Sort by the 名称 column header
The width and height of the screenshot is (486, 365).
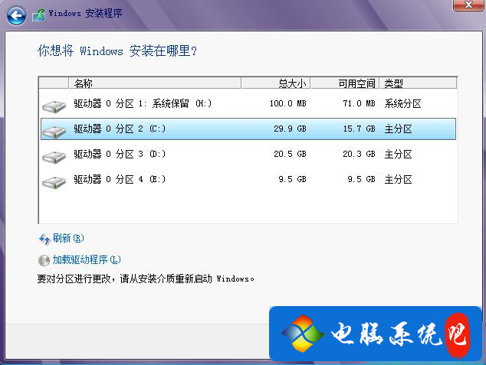pos(155,83)
